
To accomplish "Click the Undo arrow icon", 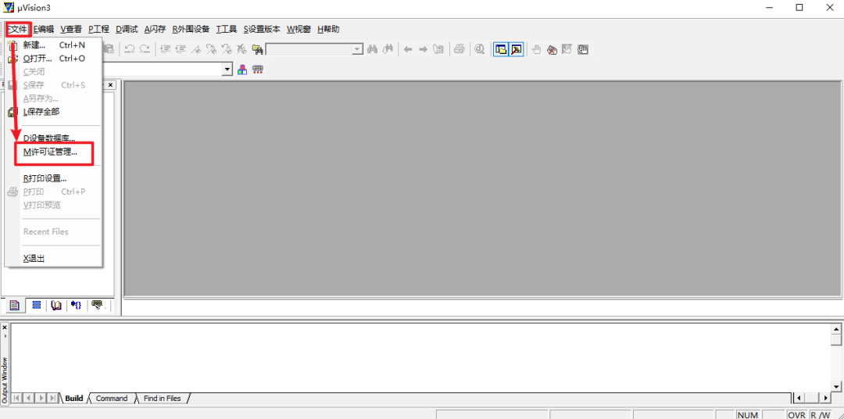I will 129,49.
